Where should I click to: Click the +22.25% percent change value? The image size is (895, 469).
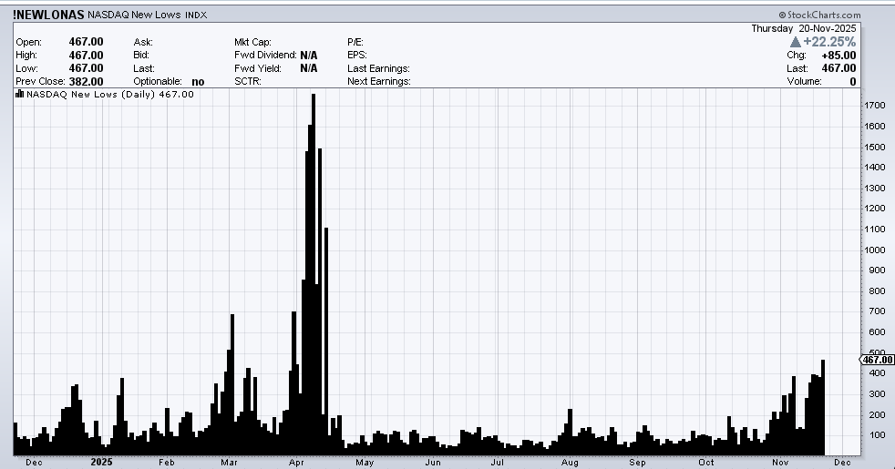point(829,42)
